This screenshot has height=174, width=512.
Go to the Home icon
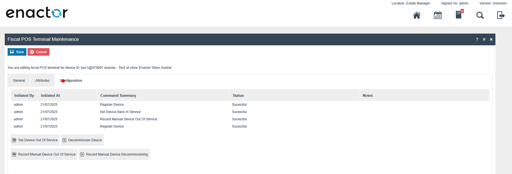[416, 15]
